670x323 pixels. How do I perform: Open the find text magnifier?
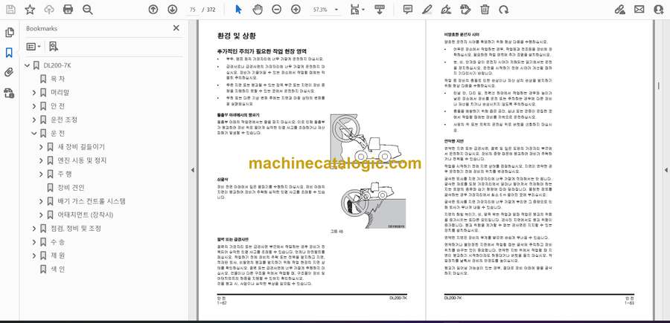pos(88,10)
